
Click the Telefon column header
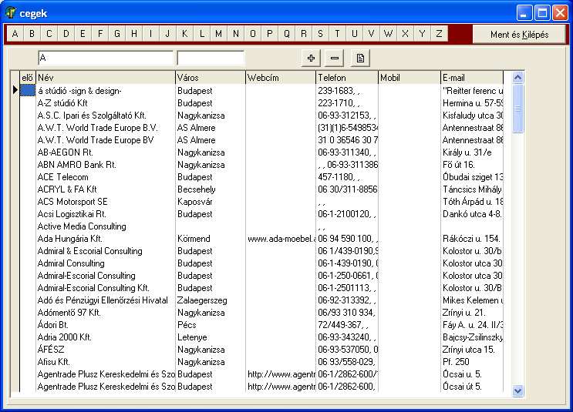[x=347, y=78]
